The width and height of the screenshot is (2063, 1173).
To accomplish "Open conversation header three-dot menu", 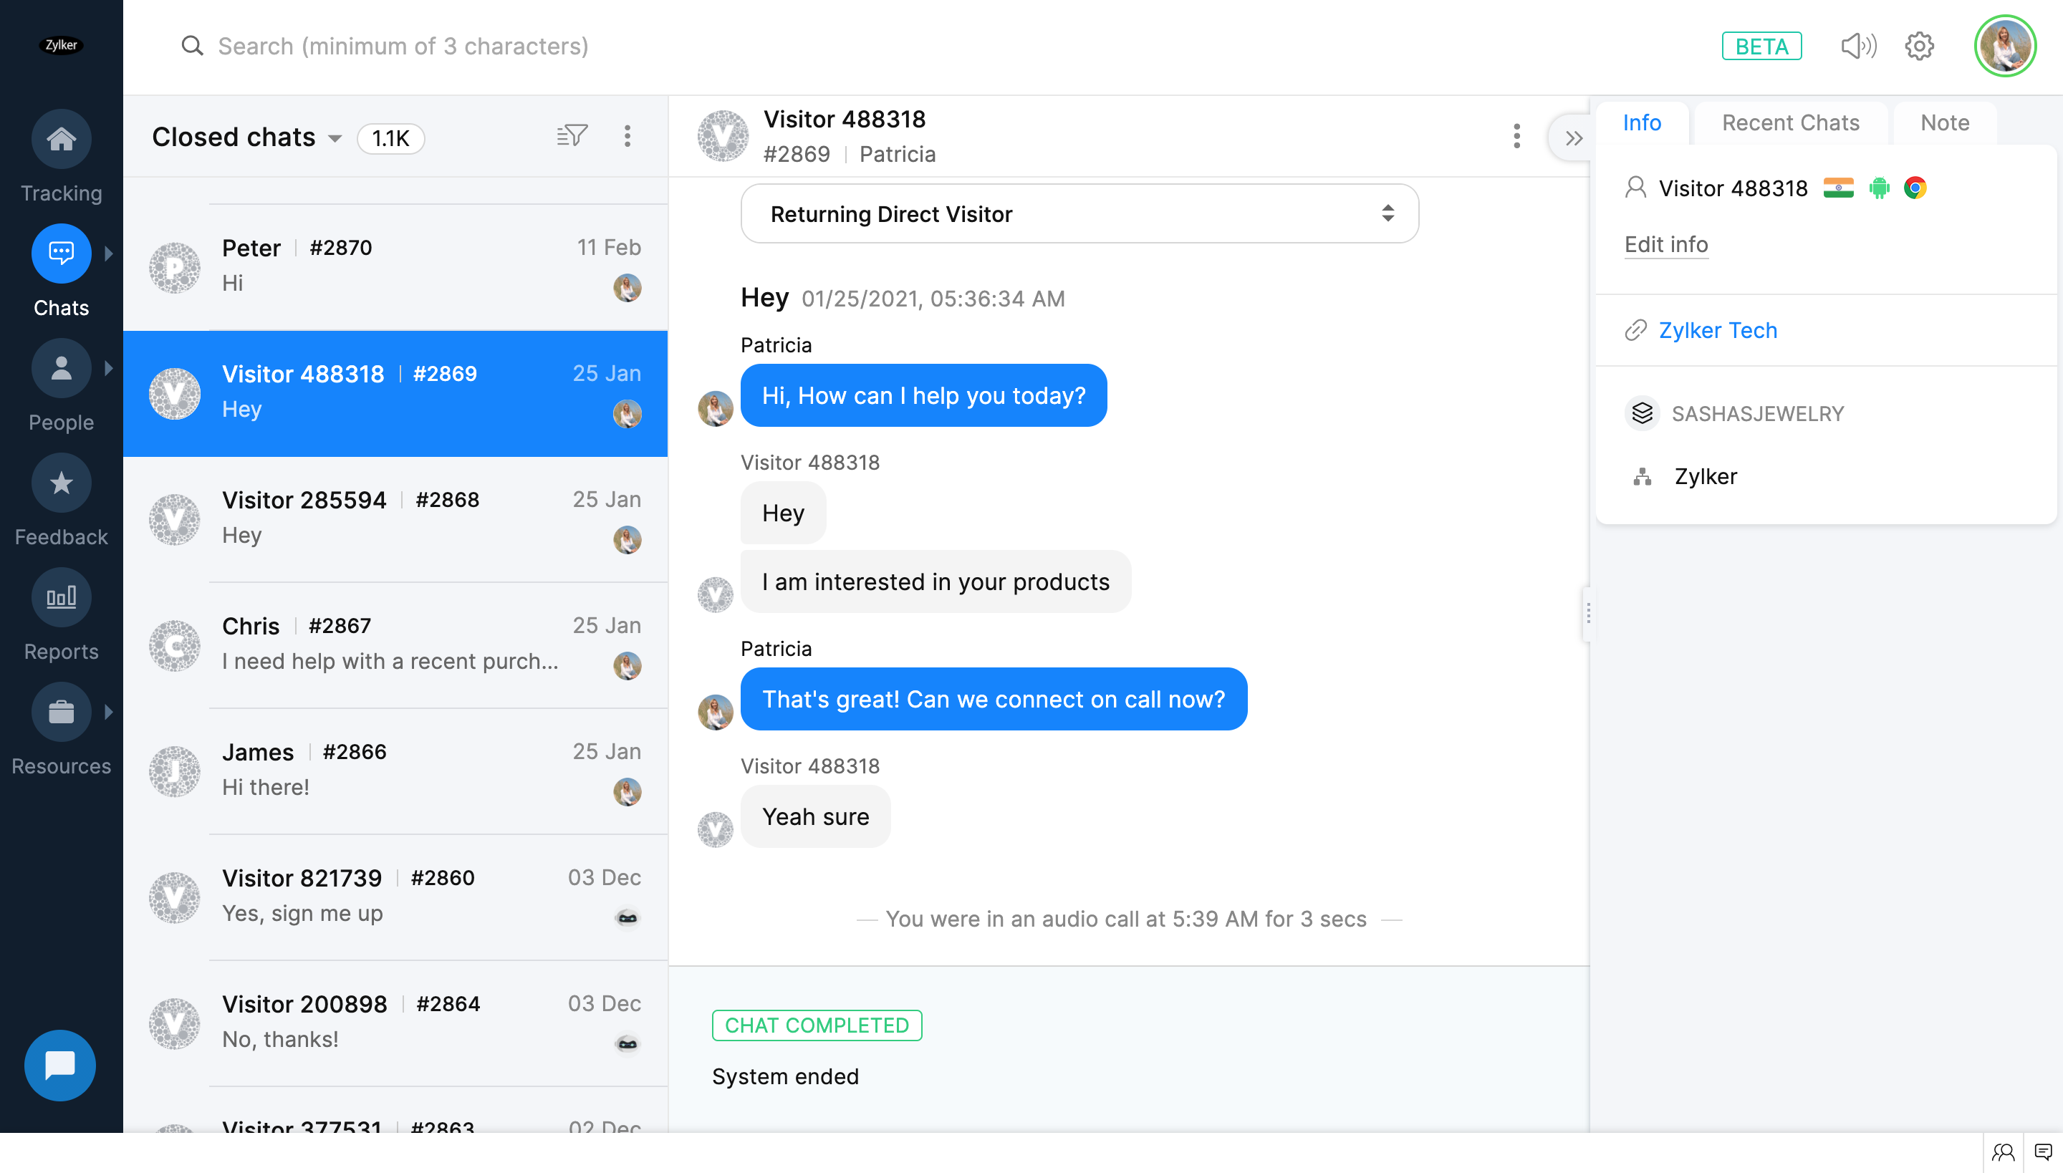I will tap(1516, 136).
